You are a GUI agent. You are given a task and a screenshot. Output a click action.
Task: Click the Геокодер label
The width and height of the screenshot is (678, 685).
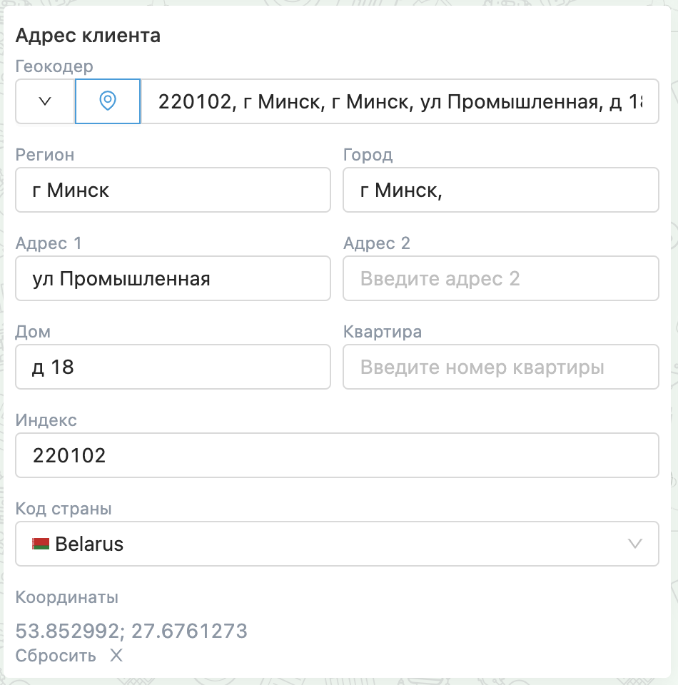click(x=54, y=66)
